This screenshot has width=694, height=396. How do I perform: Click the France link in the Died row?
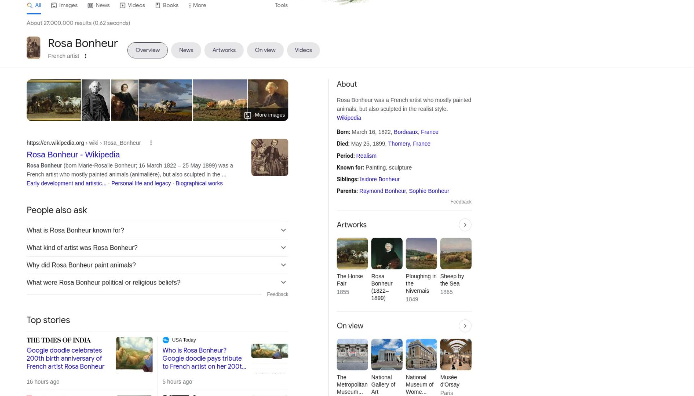pos(421,144)
